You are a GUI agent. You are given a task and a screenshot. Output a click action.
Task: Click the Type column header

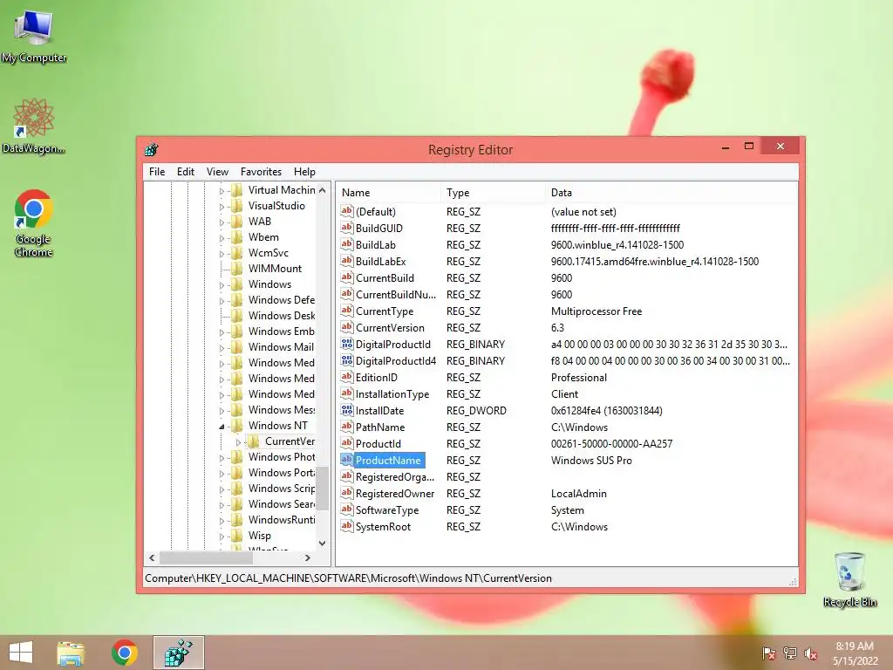(x=493, y=193)
